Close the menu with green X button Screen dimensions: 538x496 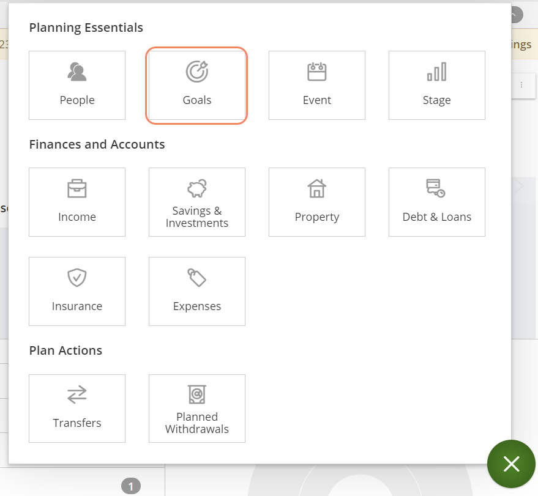511,464
